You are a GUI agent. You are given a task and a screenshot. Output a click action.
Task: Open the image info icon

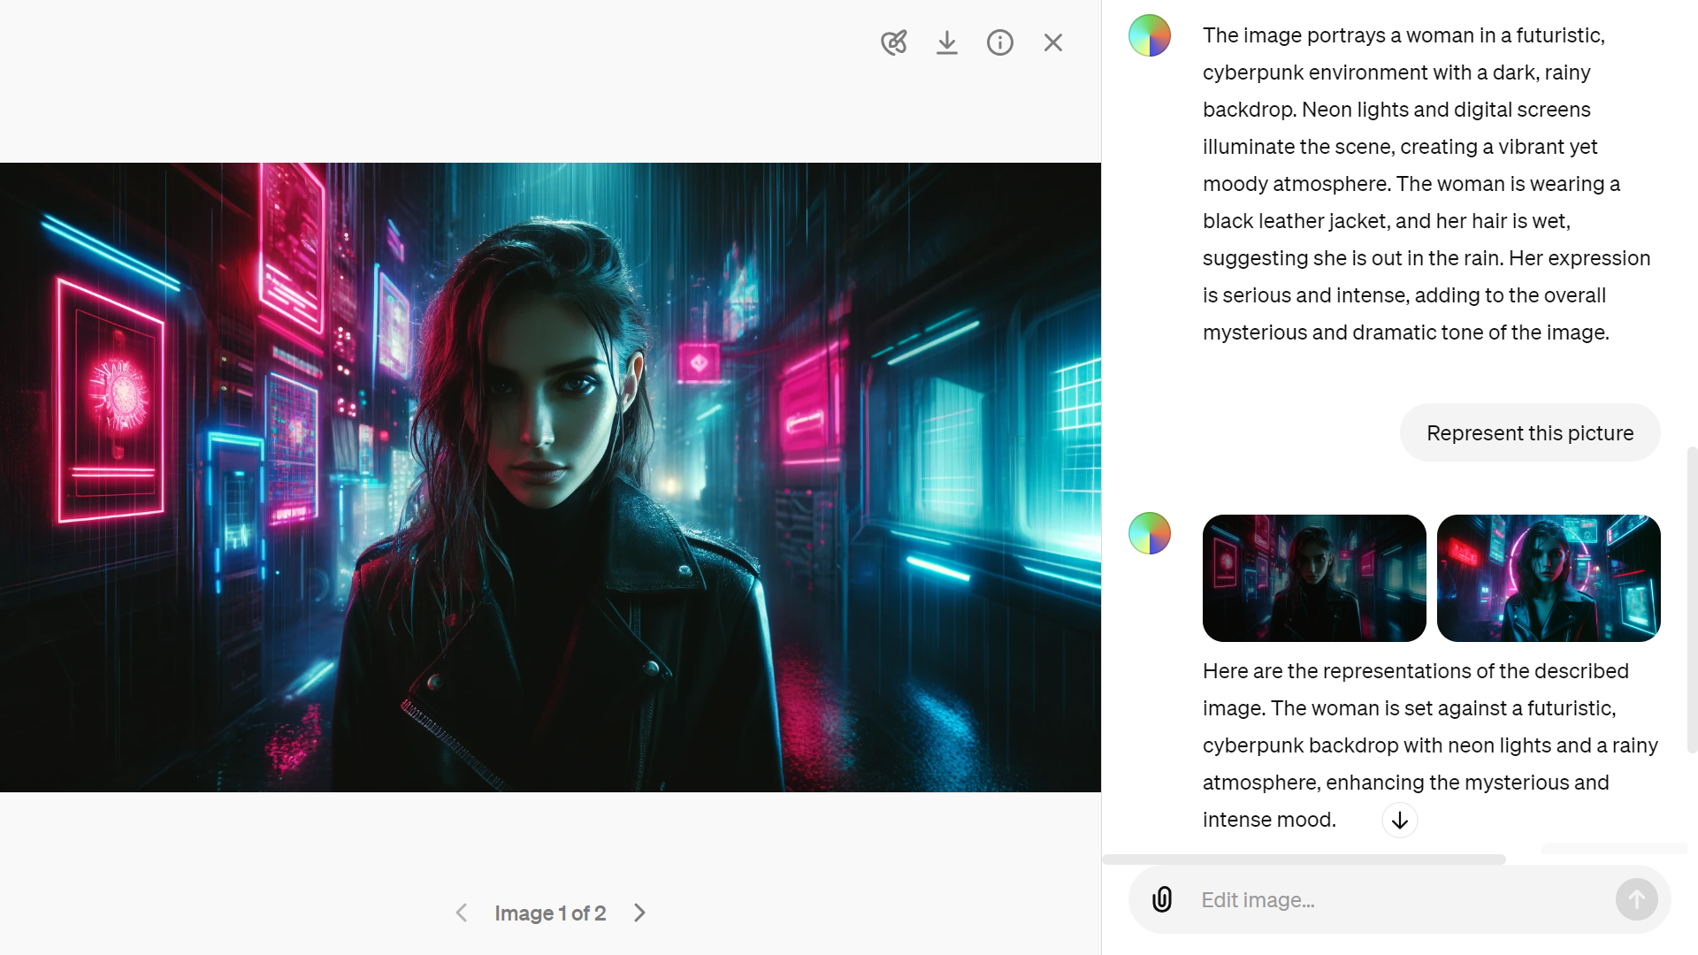[x=1000, y=42]
